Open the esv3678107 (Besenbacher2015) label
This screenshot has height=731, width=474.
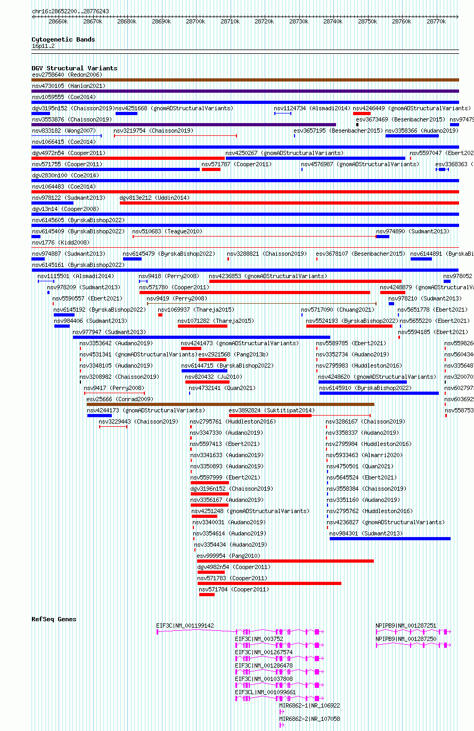pos(361,254)
